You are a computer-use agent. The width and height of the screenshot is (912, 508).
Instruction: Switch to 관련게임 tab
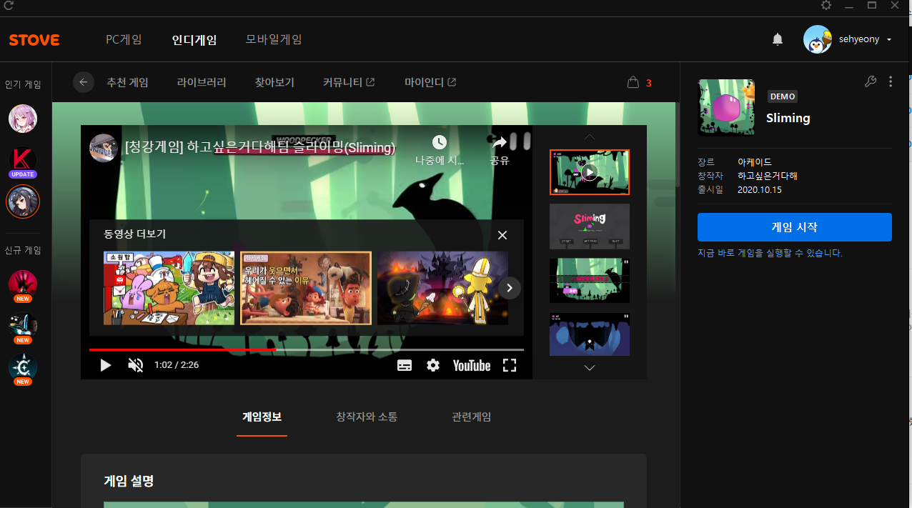tap(472, 417)
